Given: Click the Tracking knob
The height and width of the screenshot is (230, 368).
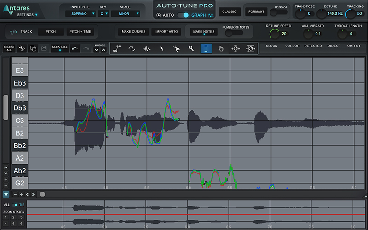Looking at the screenshot, I should (x=351, y=14).
